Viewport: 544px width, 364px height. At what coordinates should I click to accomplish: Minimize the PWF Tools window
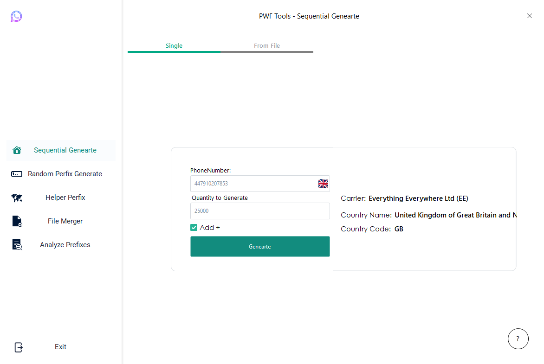[x=506, y=16]
